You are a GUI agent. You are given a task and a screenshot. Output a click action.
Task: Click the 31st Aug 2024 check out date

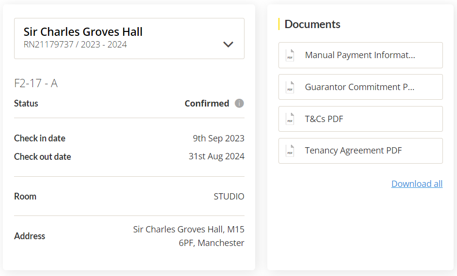coord(216,156)
